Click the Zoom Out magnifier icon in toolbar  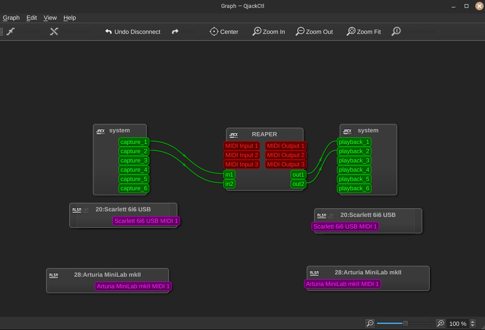pos(300,31)
